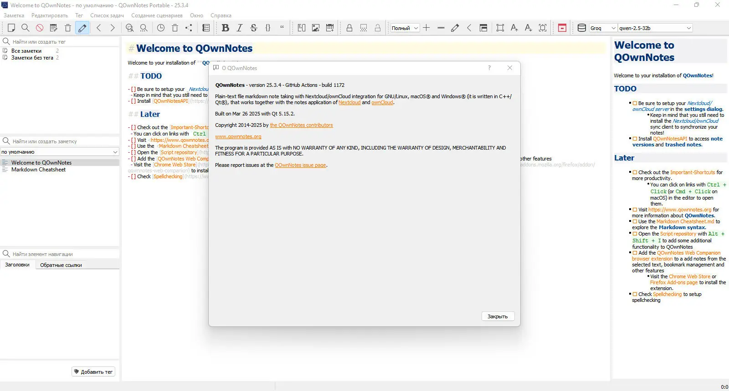
Task: Open the Полный workspace dropdown
Action: coord(405,28)
